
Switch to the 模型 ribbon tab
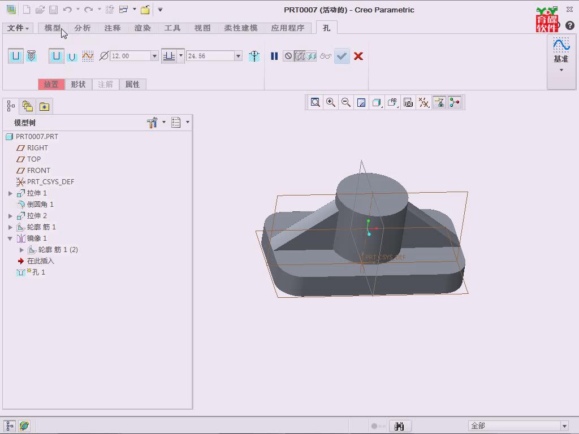pyautogui.click(x=53, y=28)
